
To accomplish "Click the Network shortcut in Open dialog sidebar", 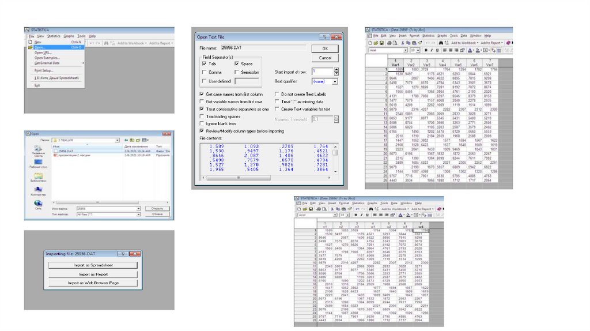I will (39, 204).
